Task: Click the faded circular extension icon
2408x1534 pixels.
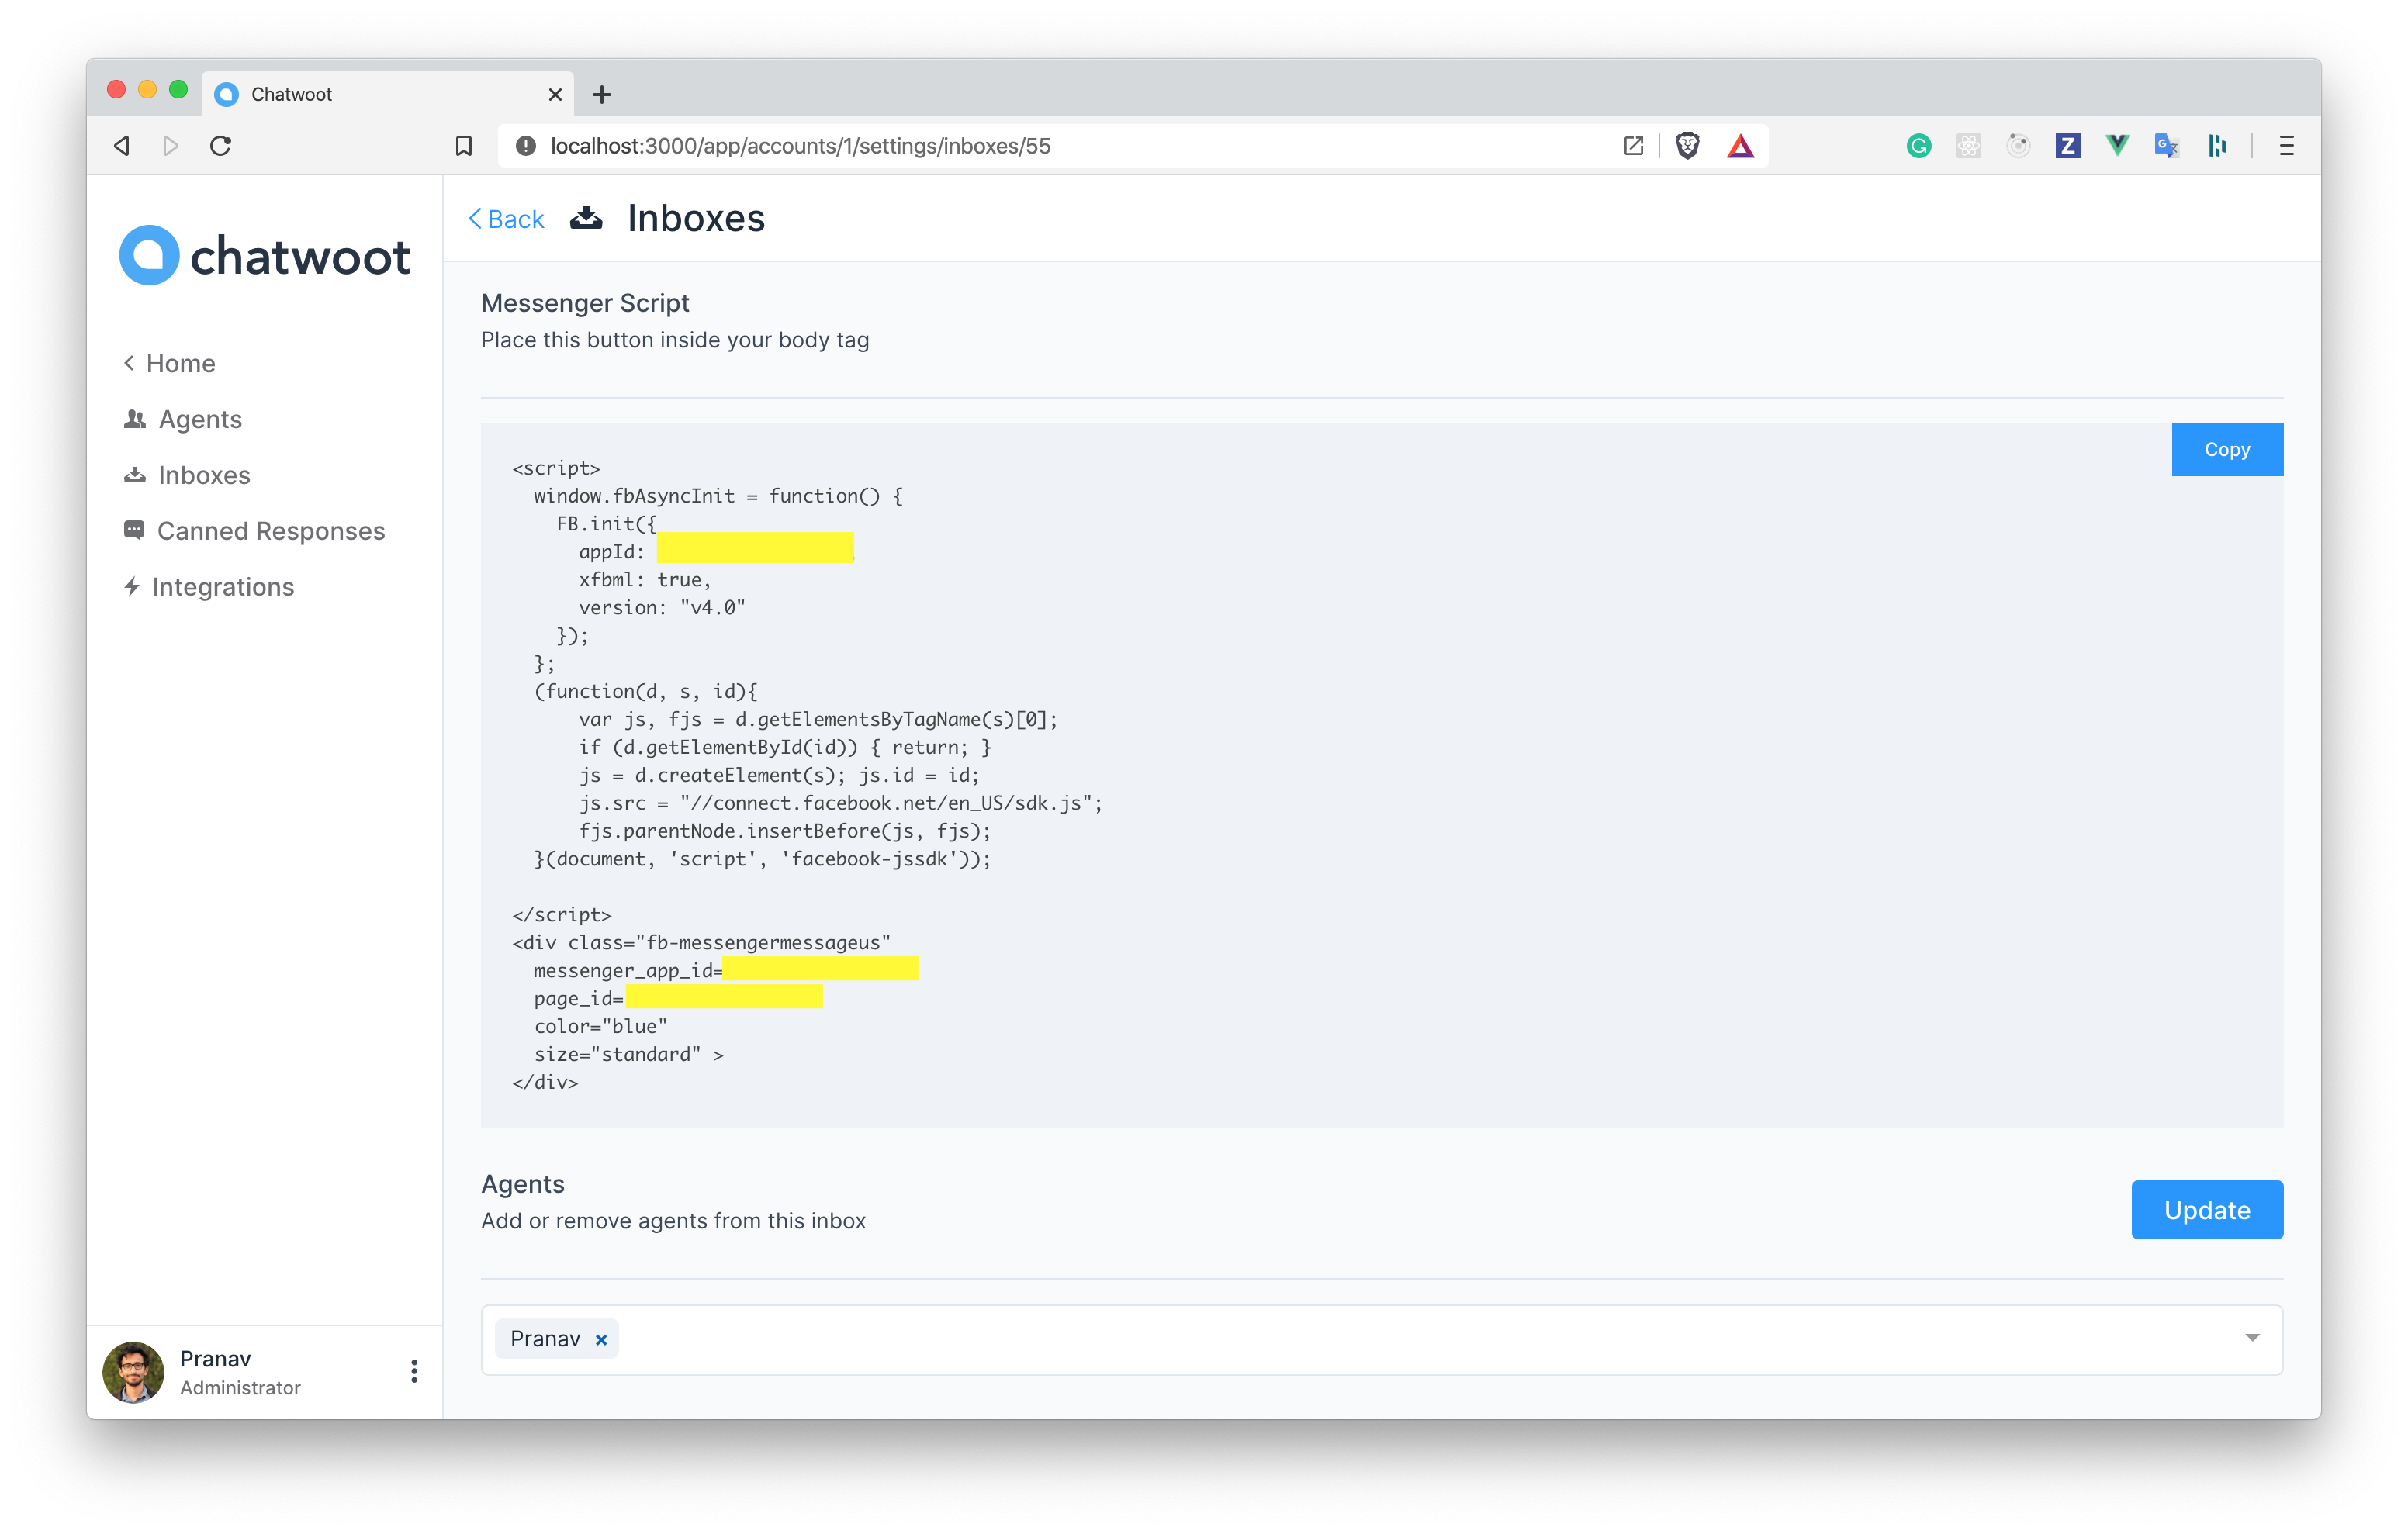Action: 2018,146
